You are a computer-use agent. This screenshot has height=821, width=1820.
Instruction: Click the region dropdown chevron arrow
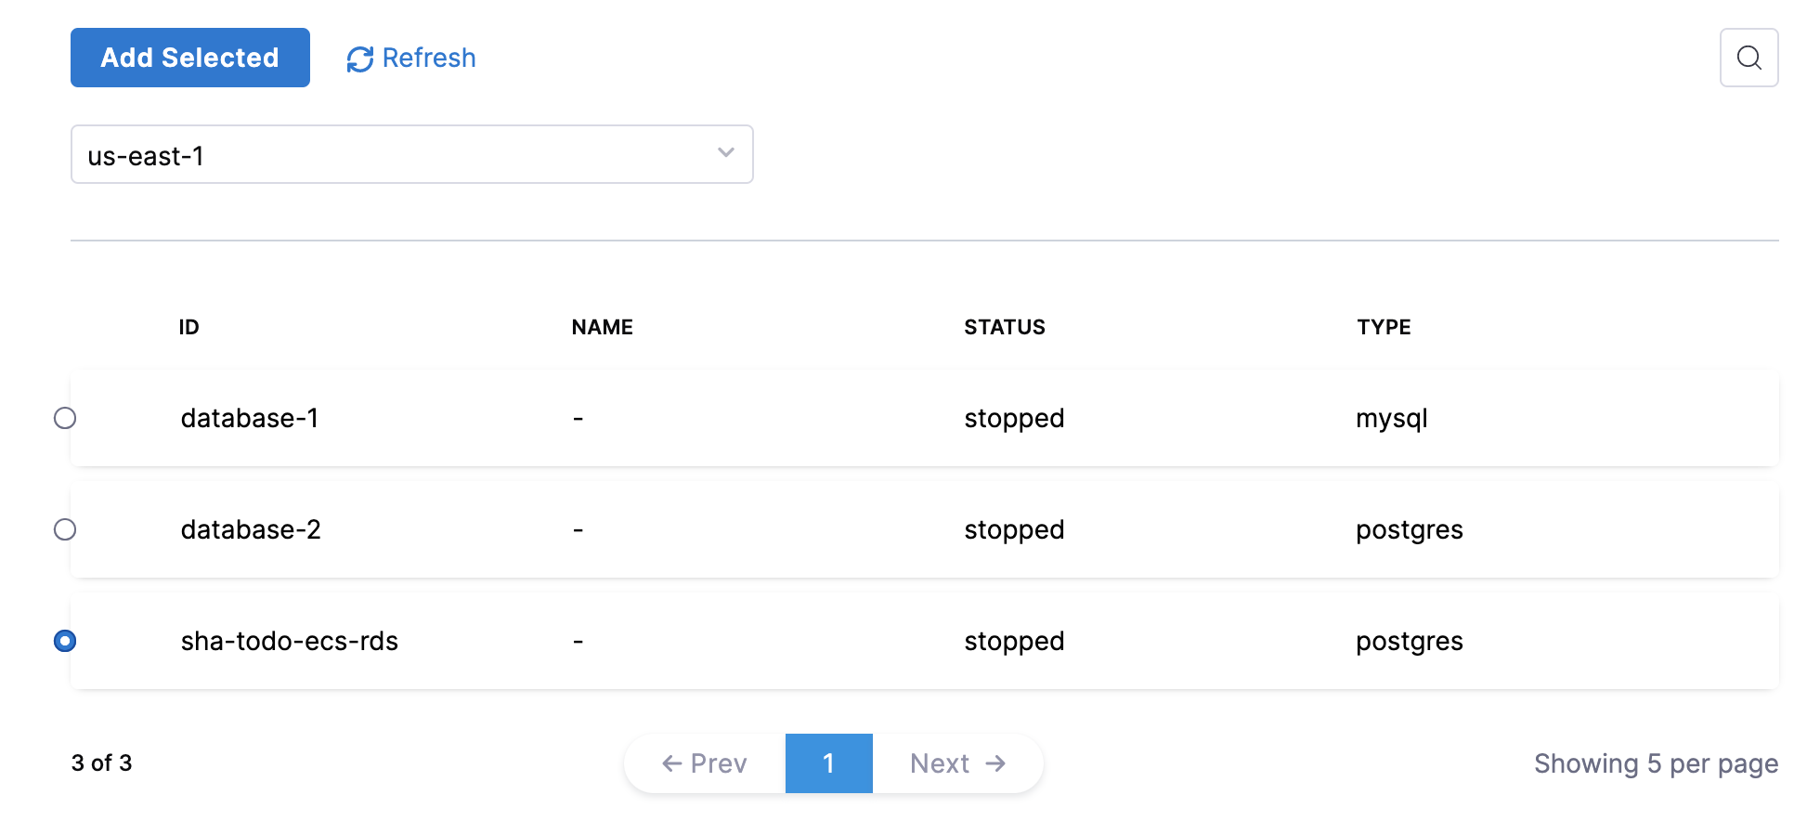pos(726,152)
